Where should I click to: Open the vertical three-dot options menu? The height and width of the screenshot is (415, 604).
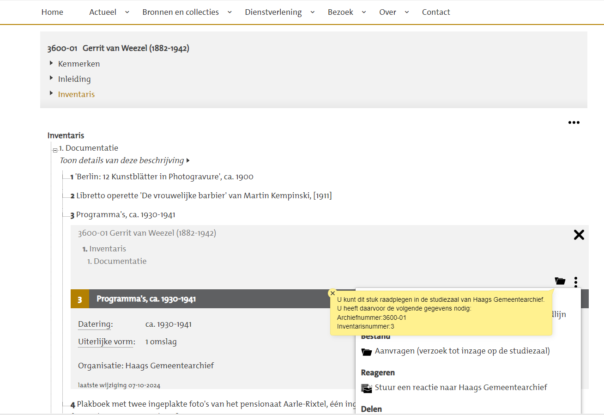point(576,281)
